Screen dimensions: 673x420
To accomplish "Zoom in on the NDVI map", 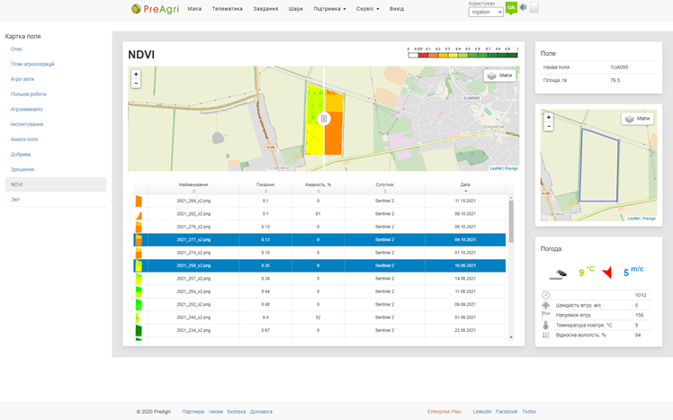I will (x=136, y=75).
